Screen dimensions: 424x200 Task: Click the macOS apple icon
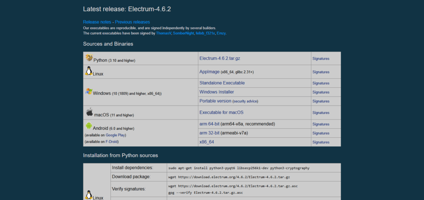coord(89,112)
